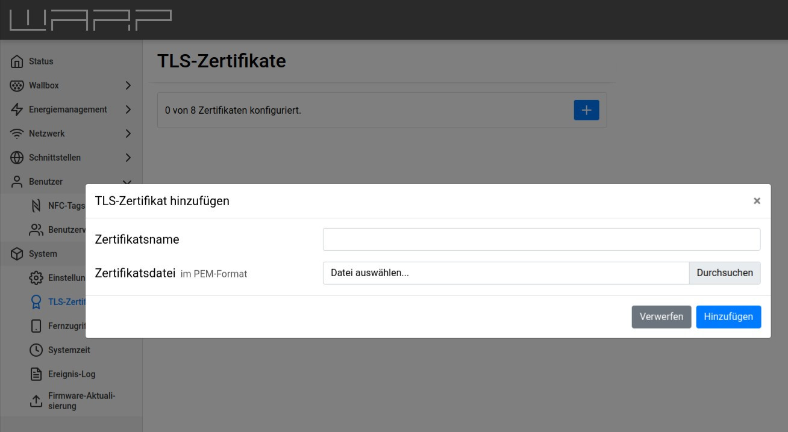Click the Ereignis-Log document icon
Image resolution: width=788 pixels, height=432 pixels.
[x=36, y=374]
